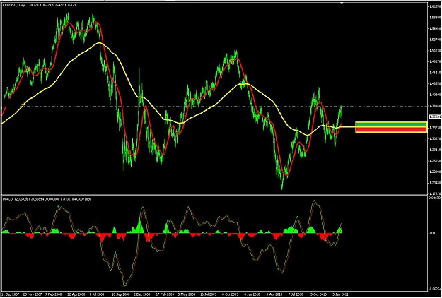This screenshot has height=298, width=442.
Task: Click the highlighted current price label on the price axis
Action: (x=434, y=117)
